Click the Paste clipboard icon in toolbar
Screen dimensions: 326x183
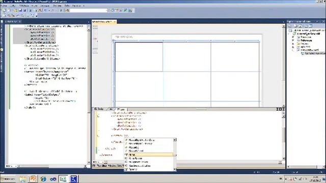click(40, 10)
